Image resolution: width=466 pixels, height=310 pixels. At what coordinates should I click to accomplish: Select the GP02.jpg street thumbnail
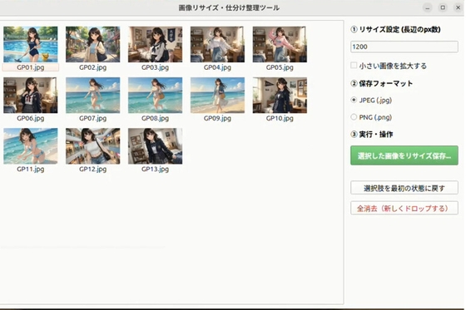tap(92, 44)
